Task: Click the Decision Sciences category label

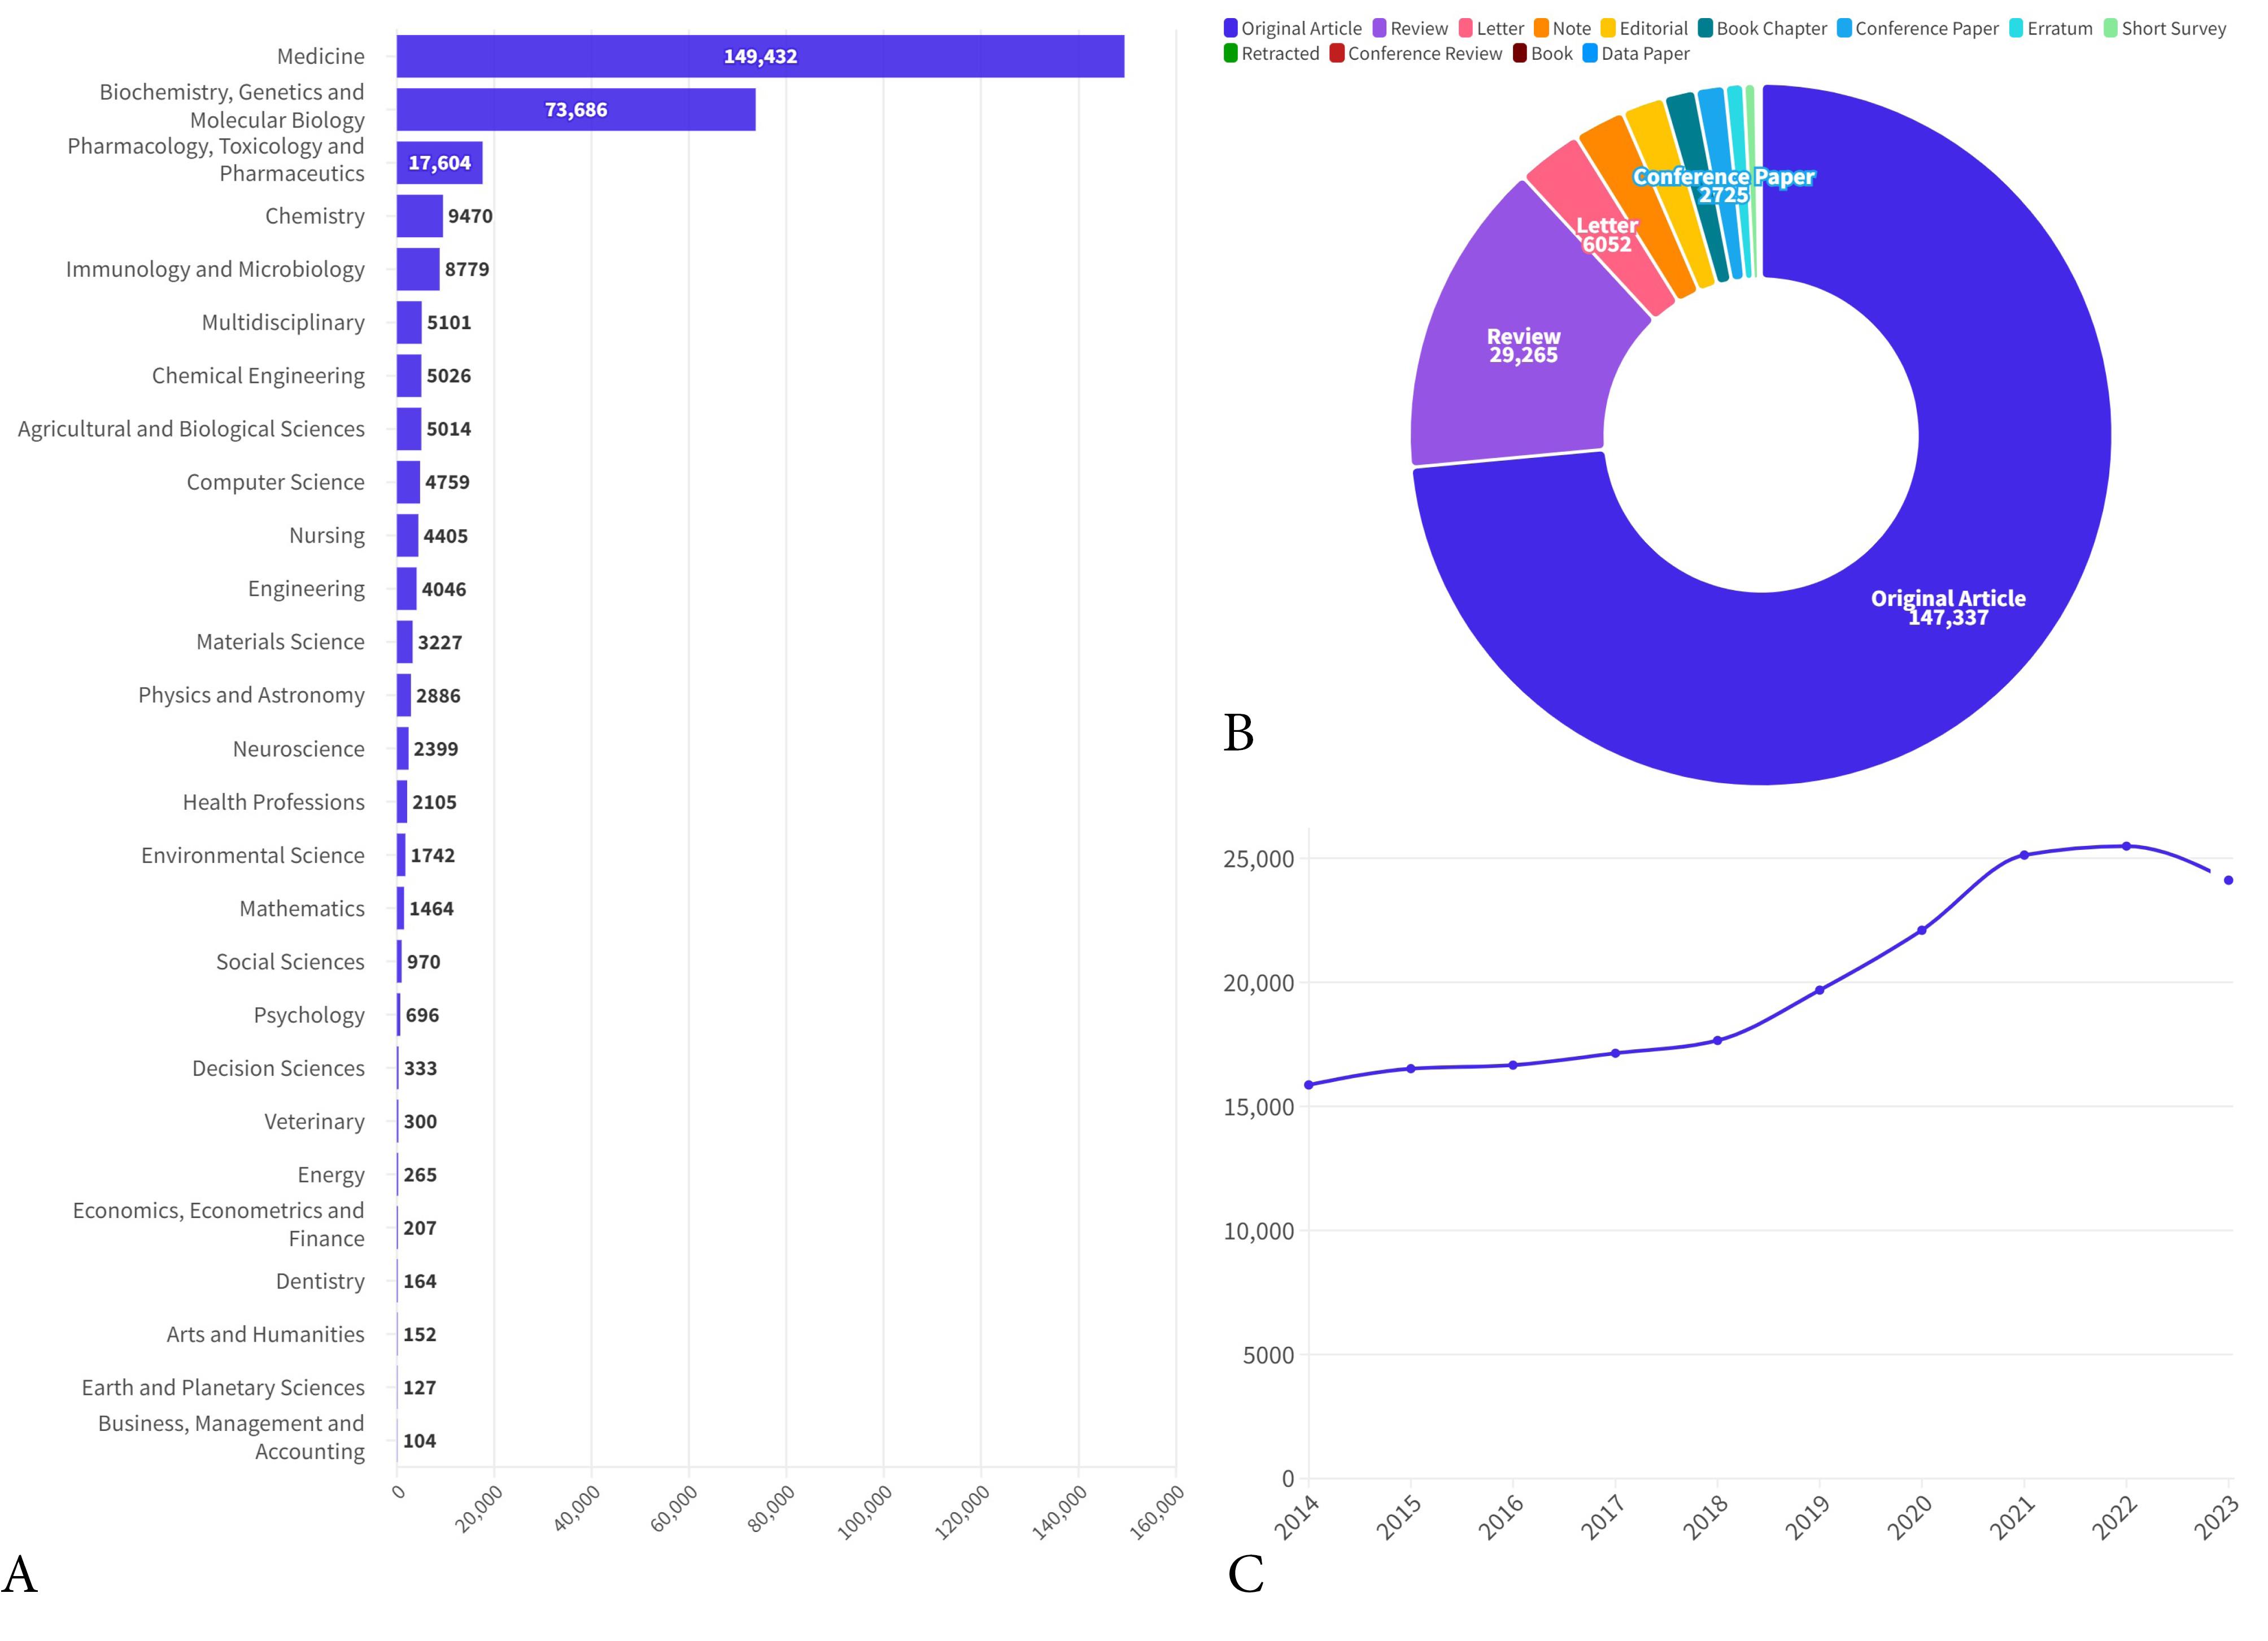Action: [x=278, y=1068]
